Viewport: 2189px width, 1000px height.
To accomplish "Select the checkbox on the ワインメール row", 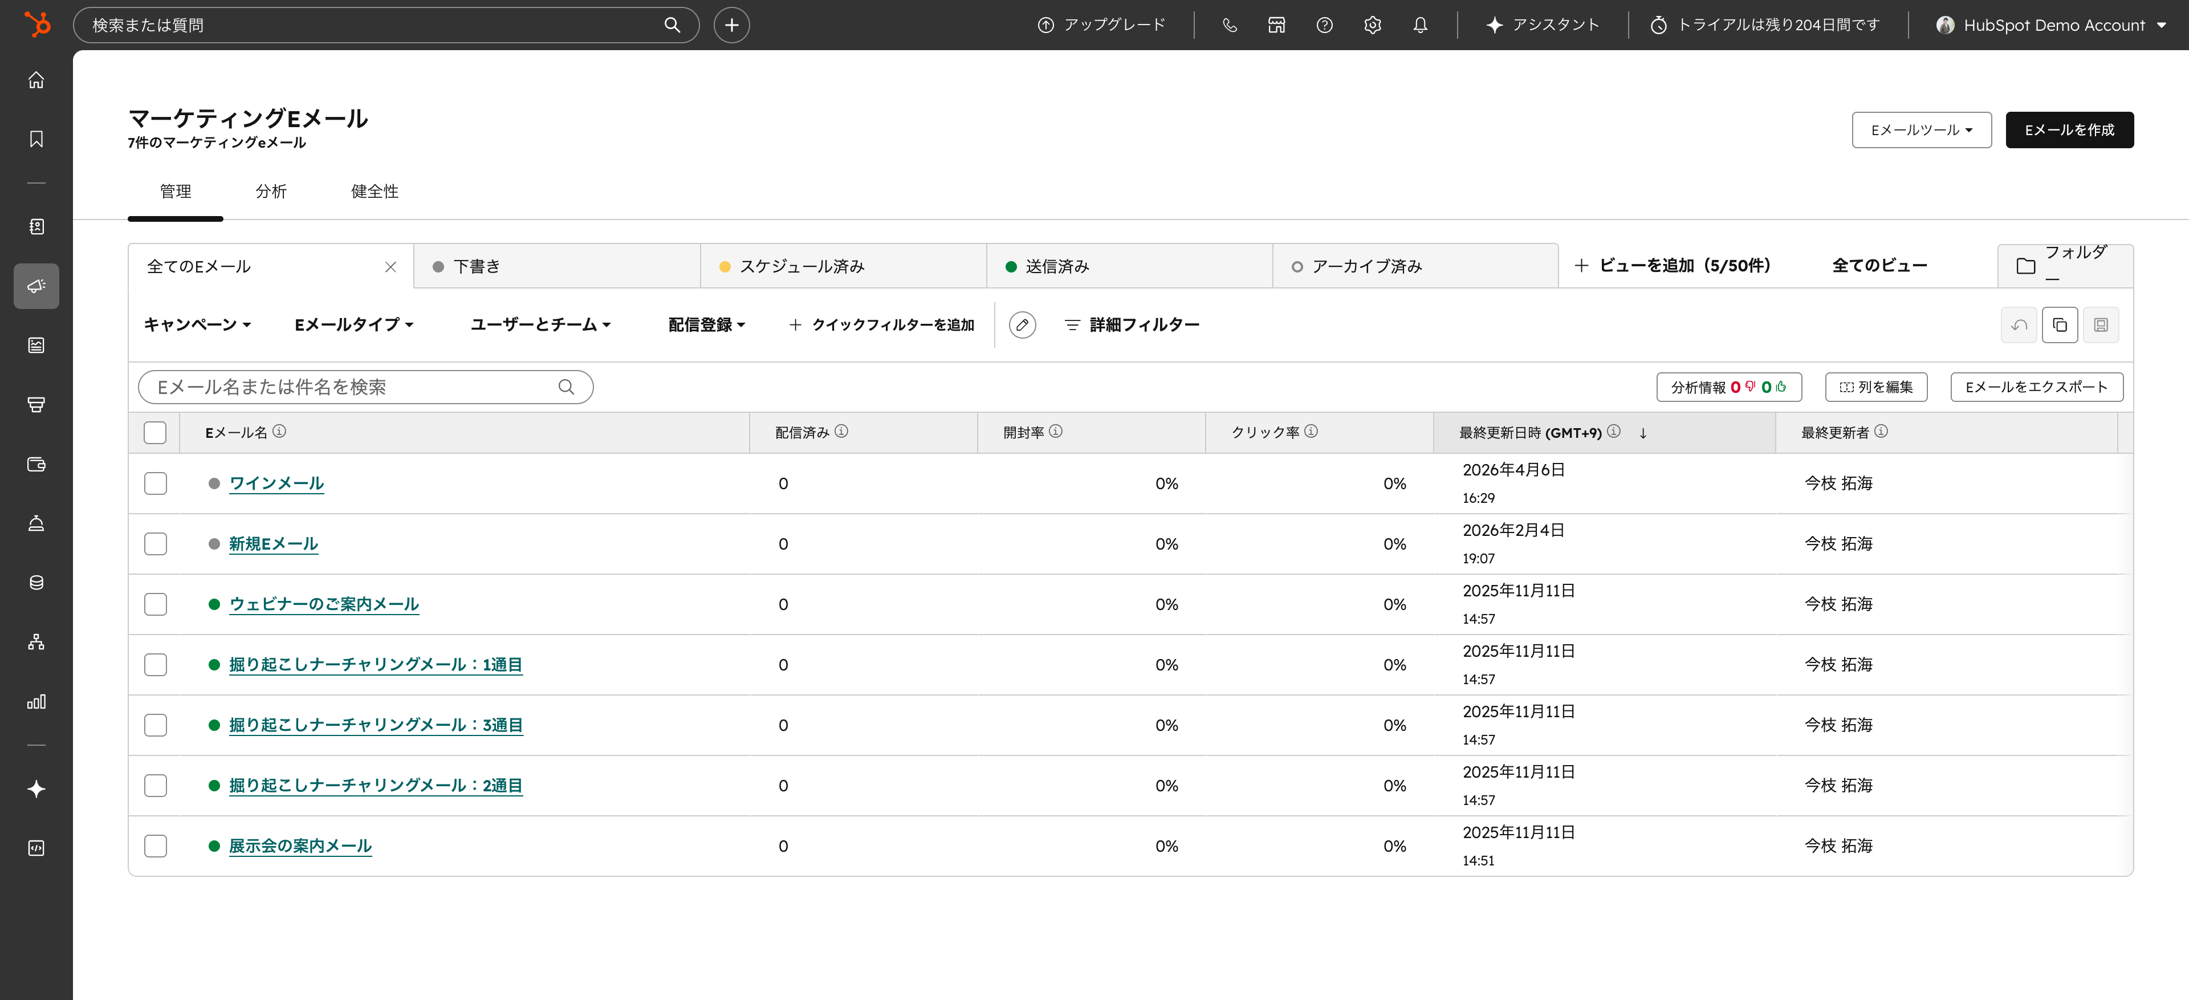I will point(156,483).
